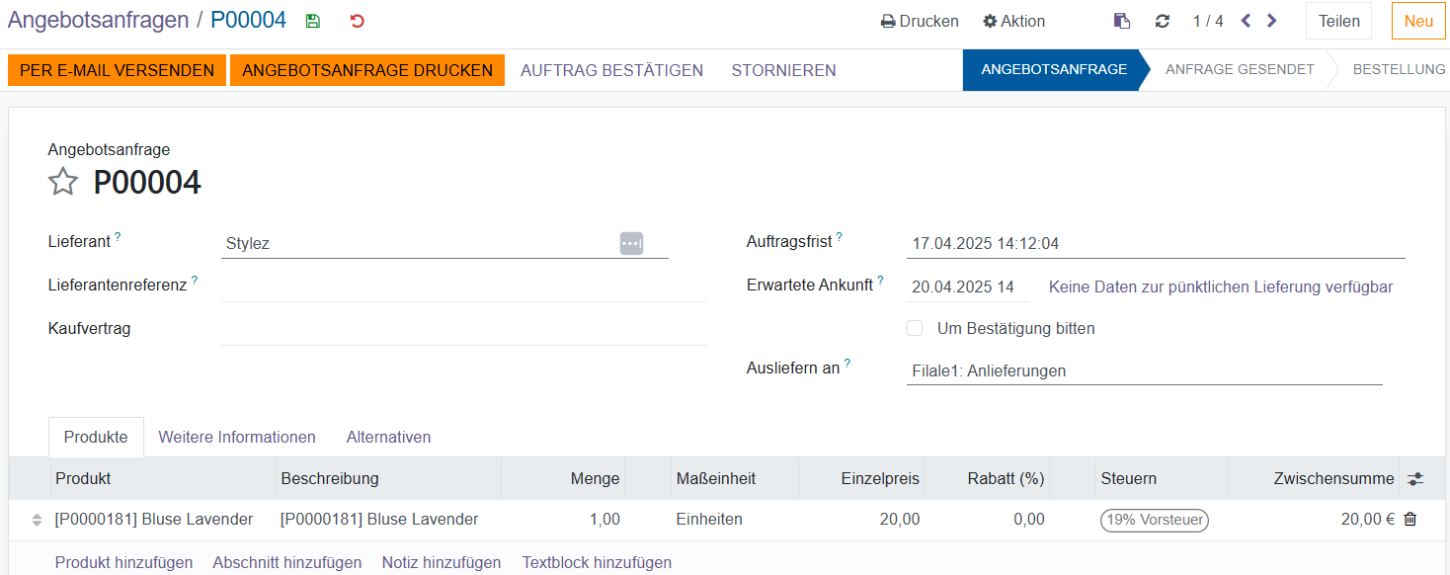
Task: Mark P00004 as favorite with star icon
Action: coord(63,182)
